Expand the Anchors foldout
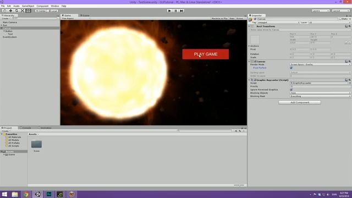This screenshot has width=352, height=198. tap(249, 46)
